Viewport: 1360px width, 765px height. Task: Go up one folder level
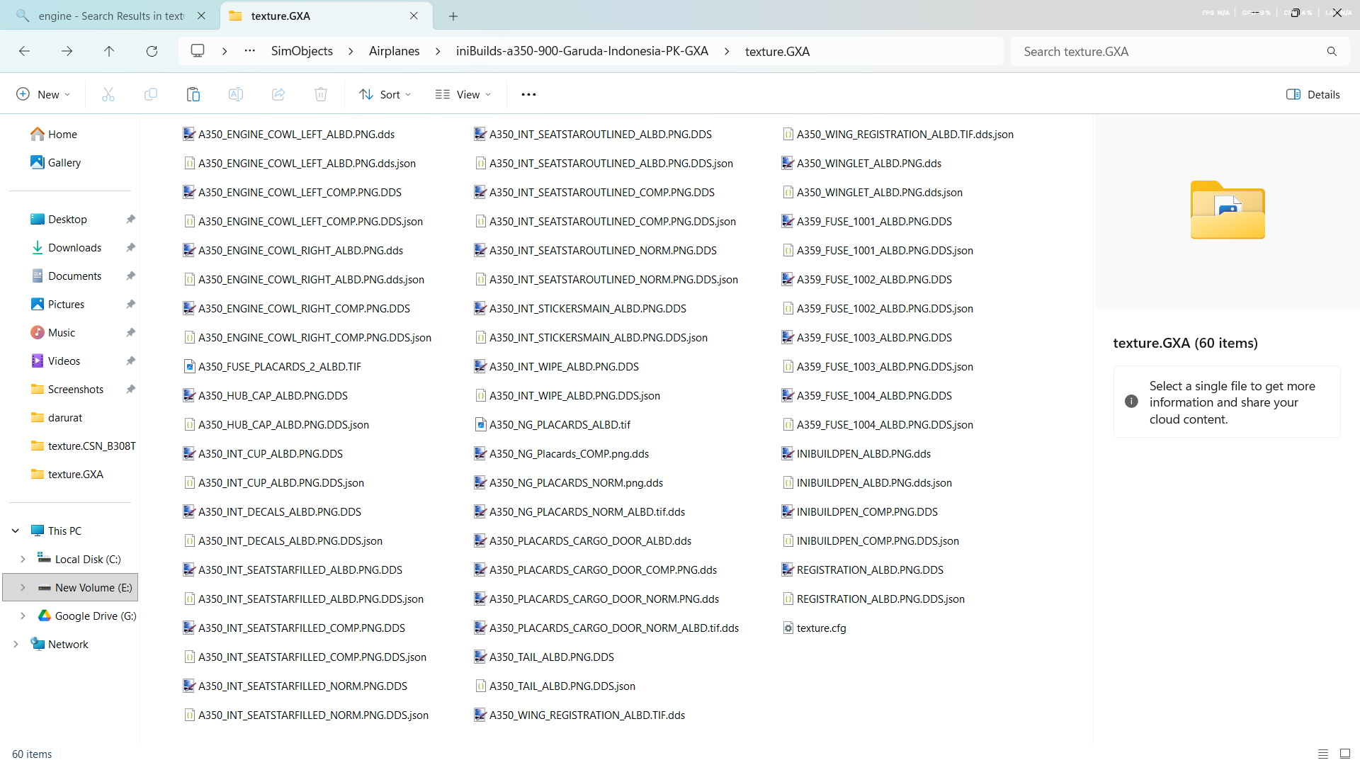pyautogui.click(x=109, y=51)
